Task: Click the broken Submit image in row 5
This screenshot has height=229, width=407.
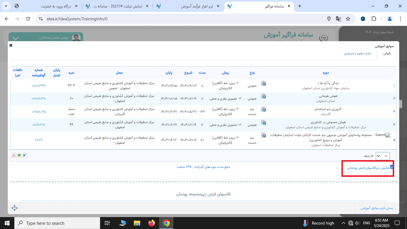Action: pyautogui.click(x=383, y=135)
